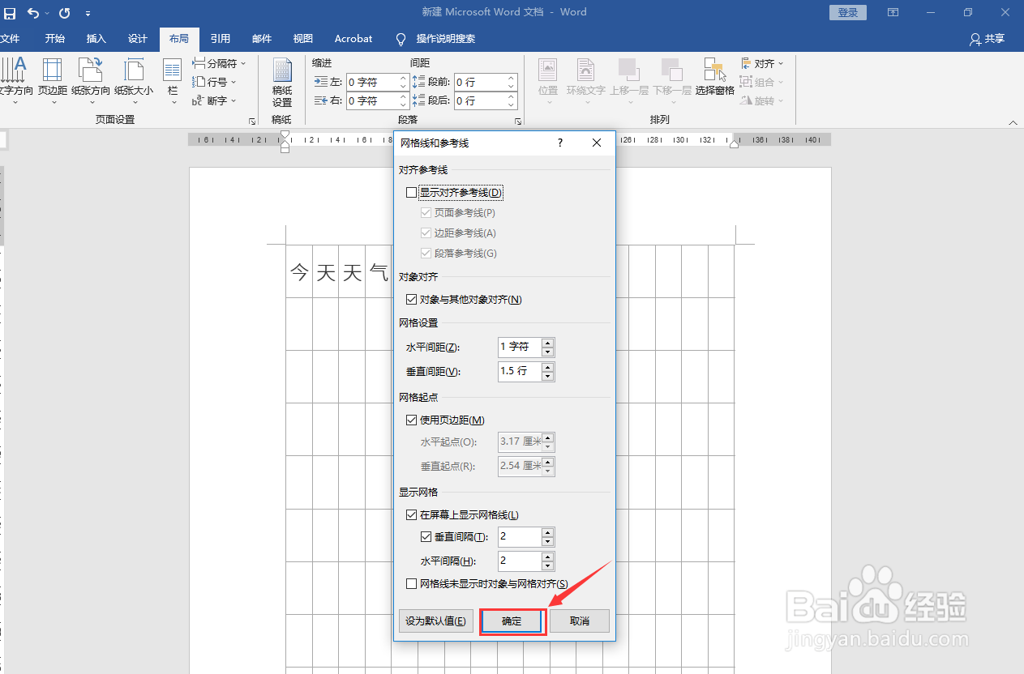The width and height of the screenshot is (1024, 674).
Task: 点击设为默认值按钮
Action: coord(435,621)
